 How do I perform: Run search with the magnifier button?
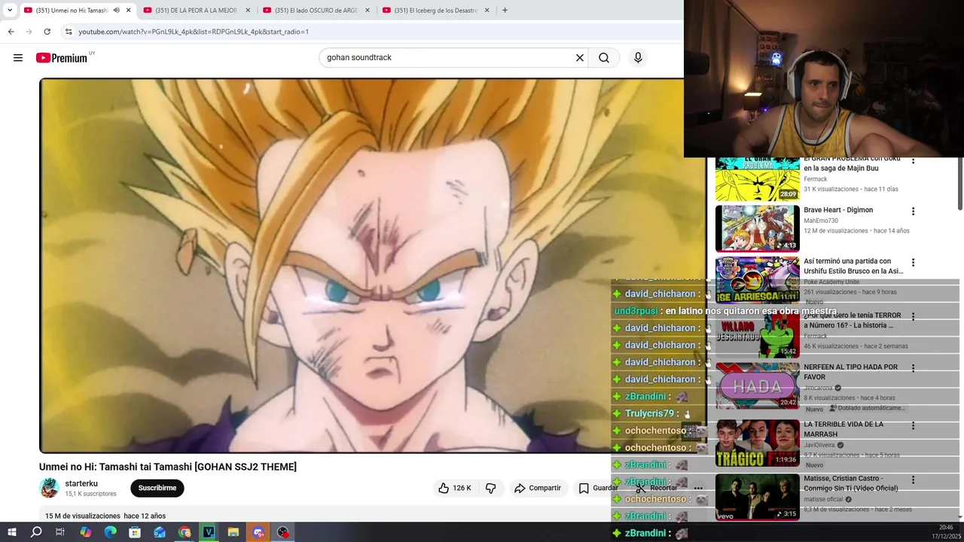[x=604, y=58]
